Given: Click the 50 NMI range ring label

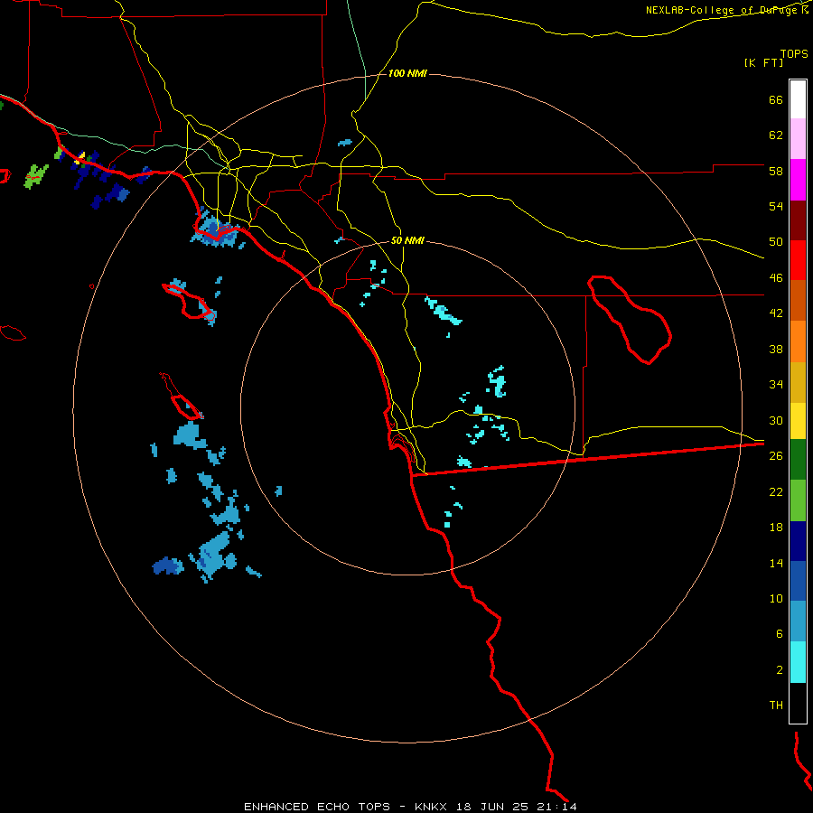Looking at the screenshot, I should click(x=407, y=240).
